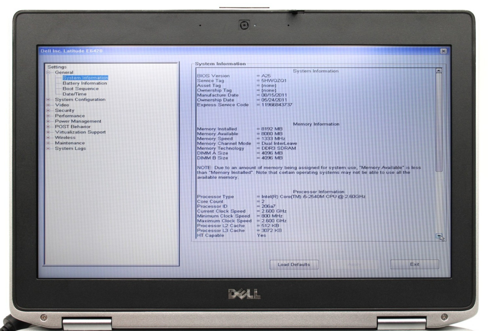This screenshot has width=488, height=331.
Task: Click the DIMM B Size row
Action: [x=240, y=158]
